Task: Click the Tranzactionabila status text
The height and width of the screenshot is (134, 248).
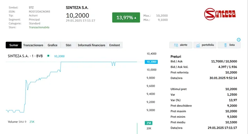Action: pyautogui.click(x=39, y=27)
